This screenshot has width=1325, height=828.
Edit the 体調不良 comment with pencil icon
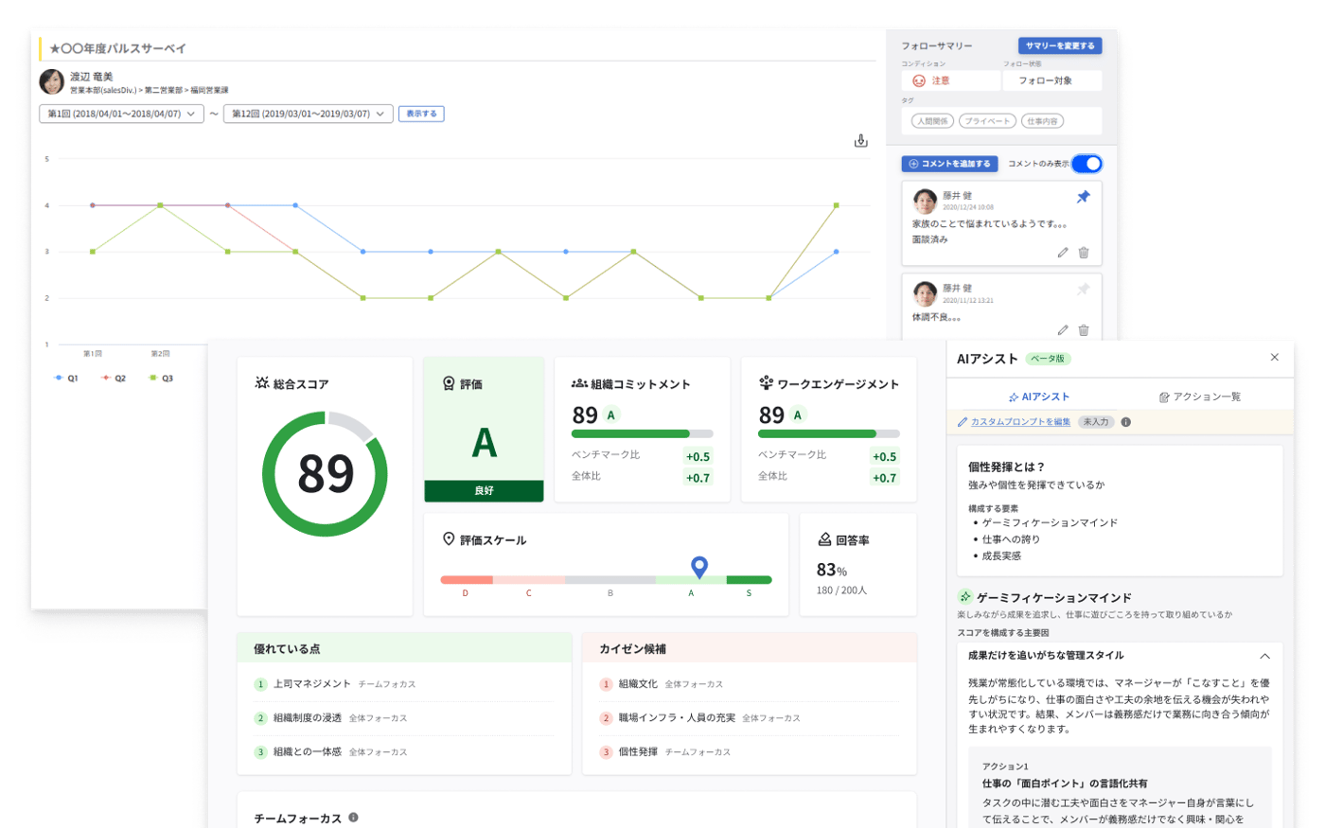tap(1063, 330)
